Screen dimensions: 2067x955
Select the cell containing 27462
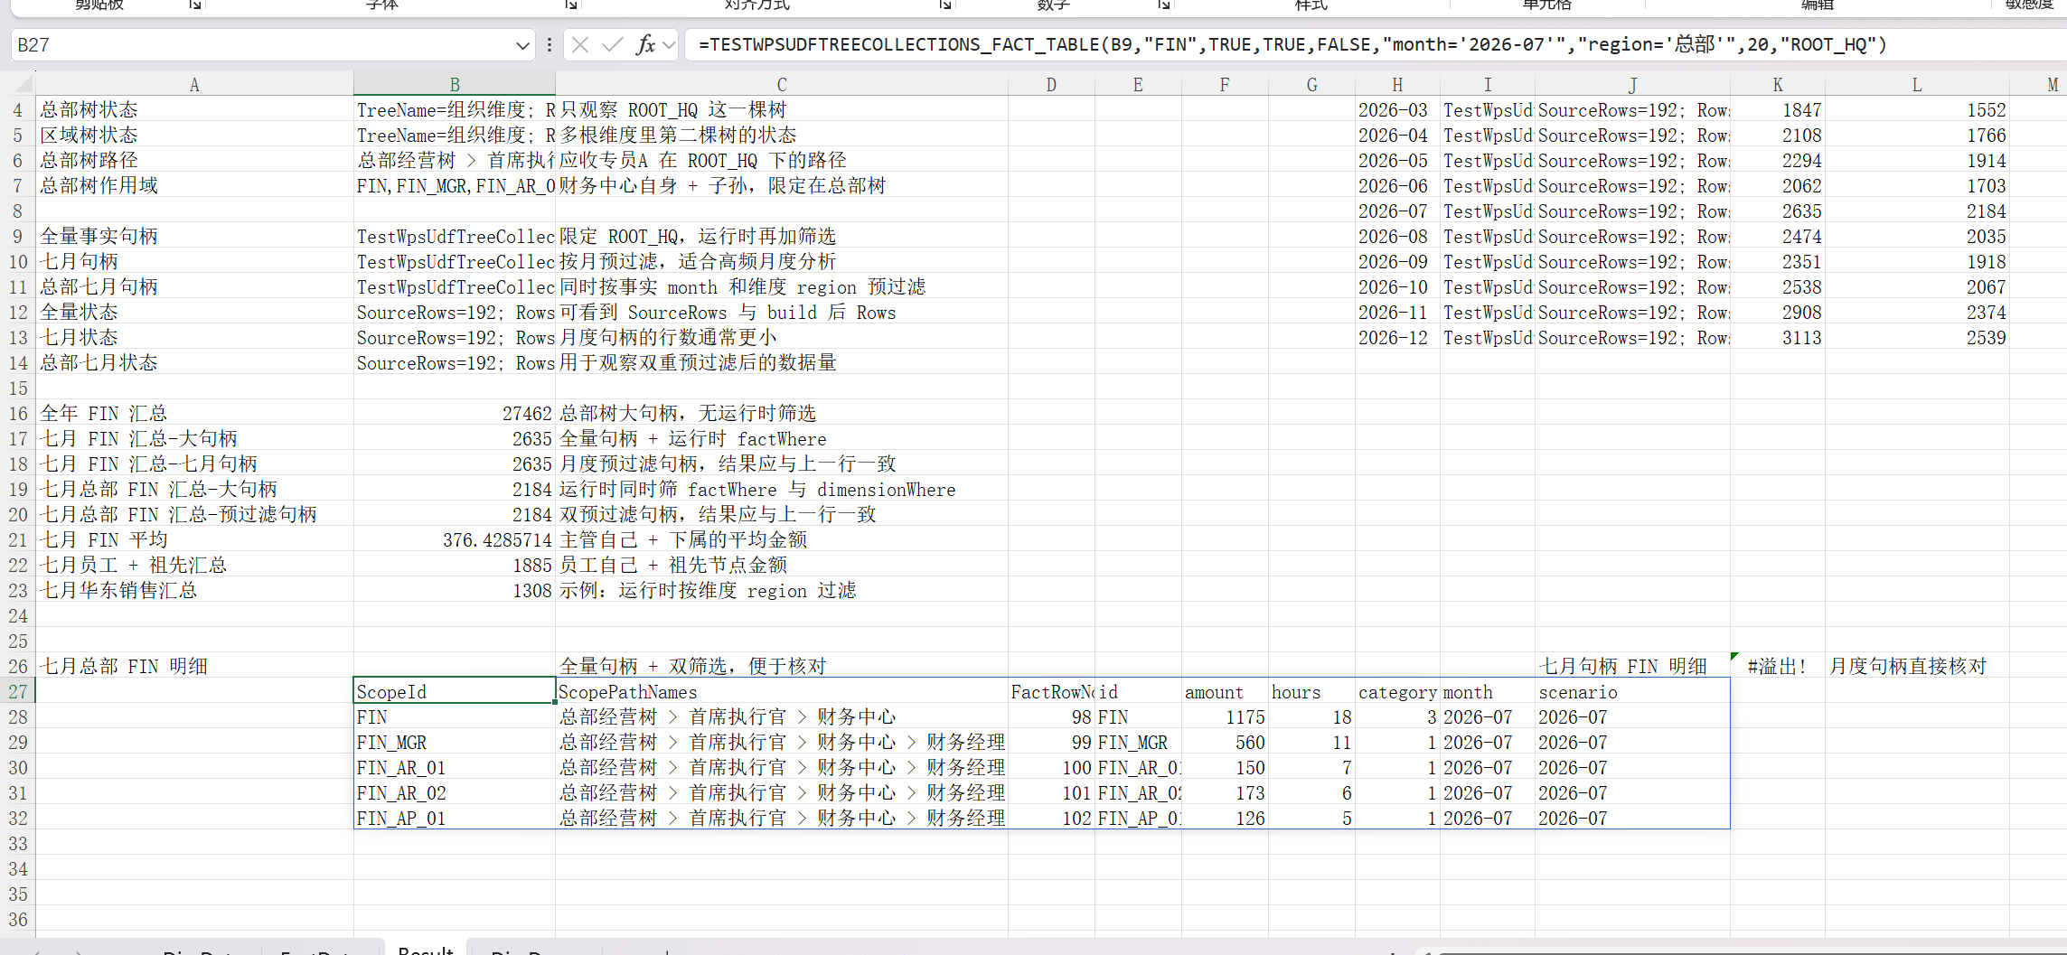pos(455,413)
